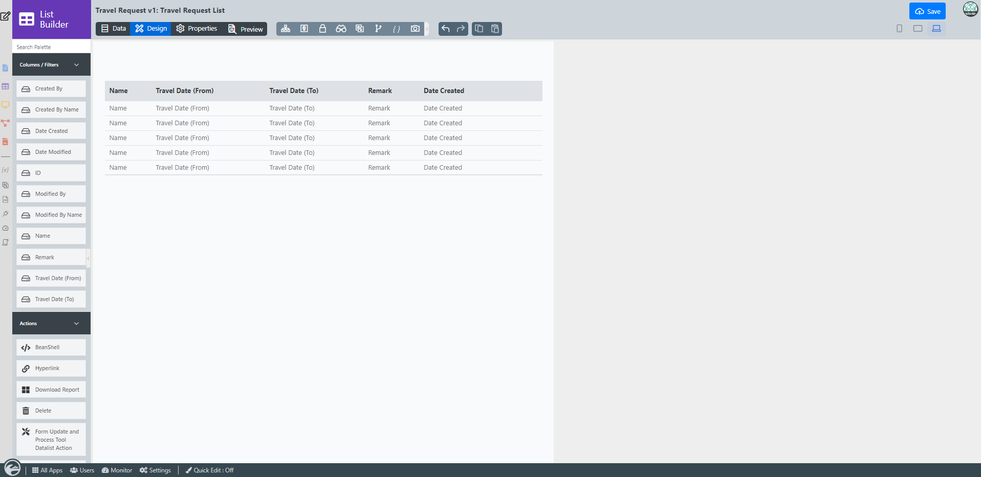Select the Created By Name palette item
The image size is (981, 477).
click(51, 110)
